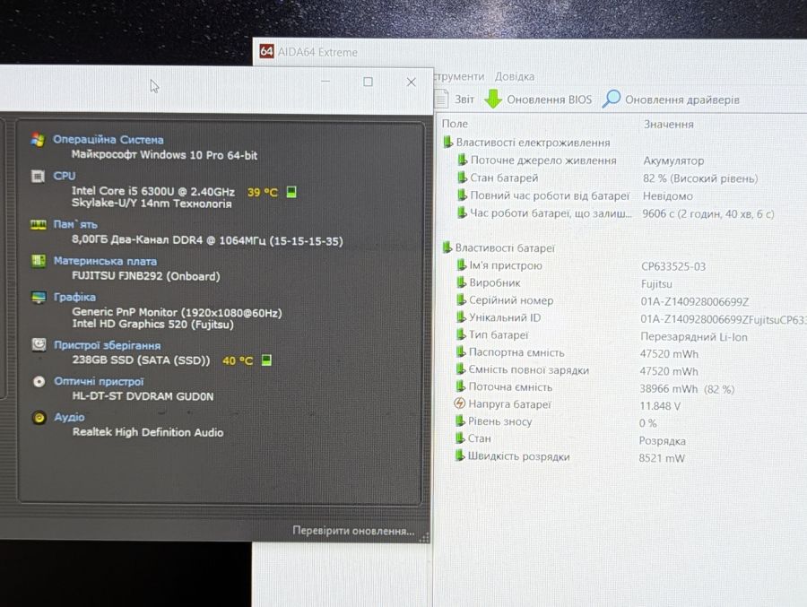Select the Поточна ємність row
Image resolution: width=807 pixels, height=607 pixels.
click(x=594, y=387)
